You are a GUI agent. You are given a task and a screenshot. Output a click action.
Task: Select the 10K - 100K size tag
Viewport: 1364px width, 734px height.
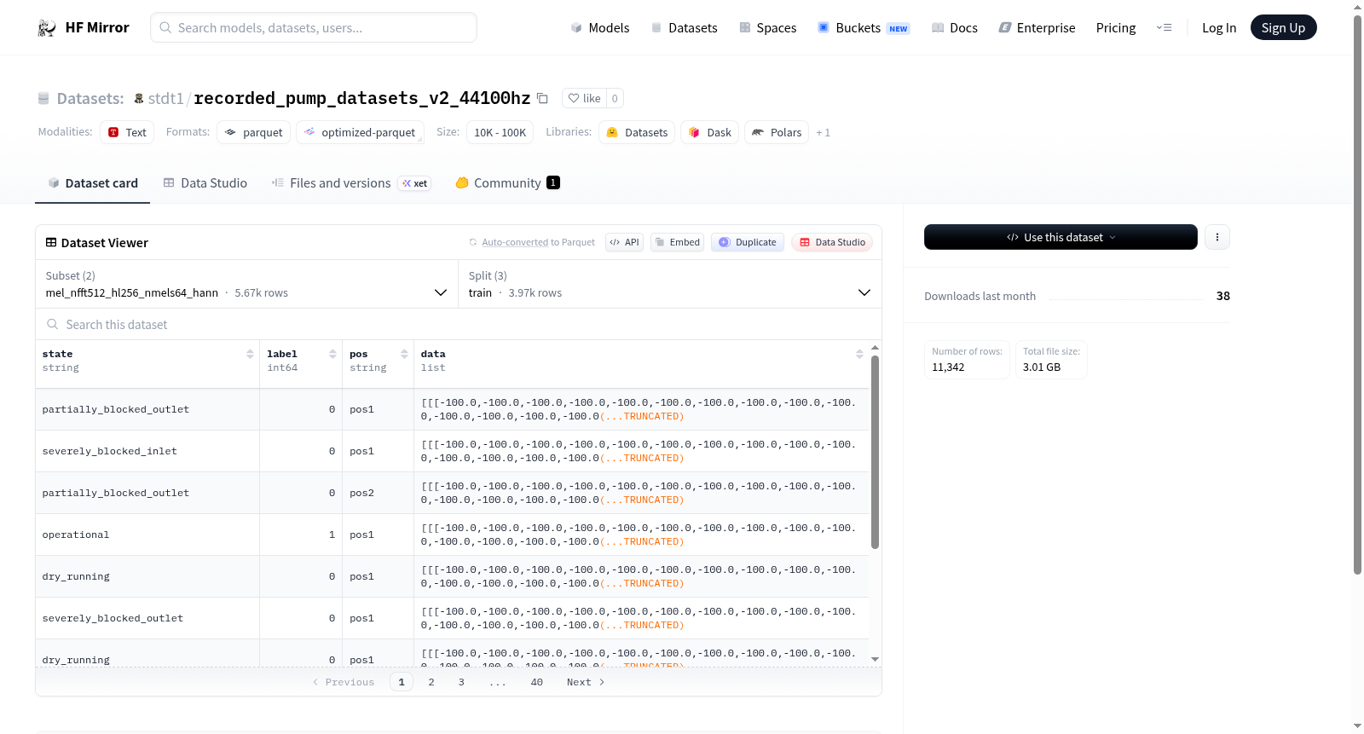pyautogui.click(x=500, y=132)
